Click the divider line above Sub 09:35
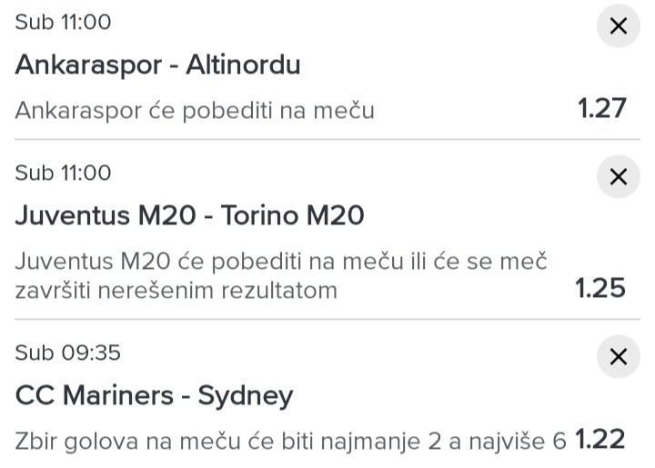 click(327, 320)
